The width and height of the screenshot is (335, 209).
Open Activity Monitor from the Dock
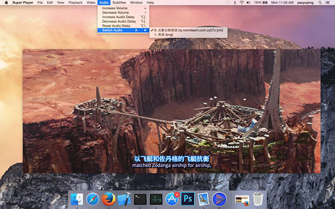click(x=156, y=199)
